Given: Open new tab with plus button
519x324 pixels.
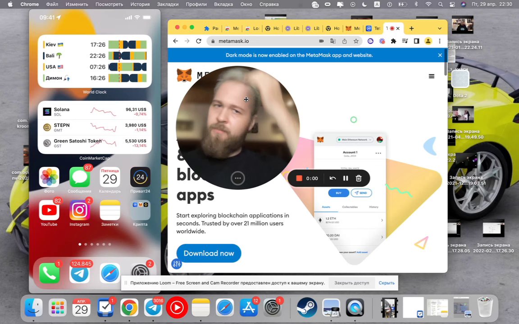Looking at the screenshot, I should (x=411, y=28).
